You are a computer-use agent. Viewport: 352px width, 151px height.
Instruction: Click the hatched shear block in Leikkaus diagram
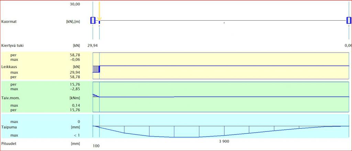(x=96, y=69)
